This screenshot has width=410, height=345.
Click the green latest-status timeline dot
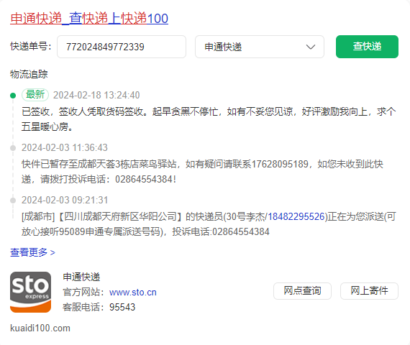tap(13, 96)
